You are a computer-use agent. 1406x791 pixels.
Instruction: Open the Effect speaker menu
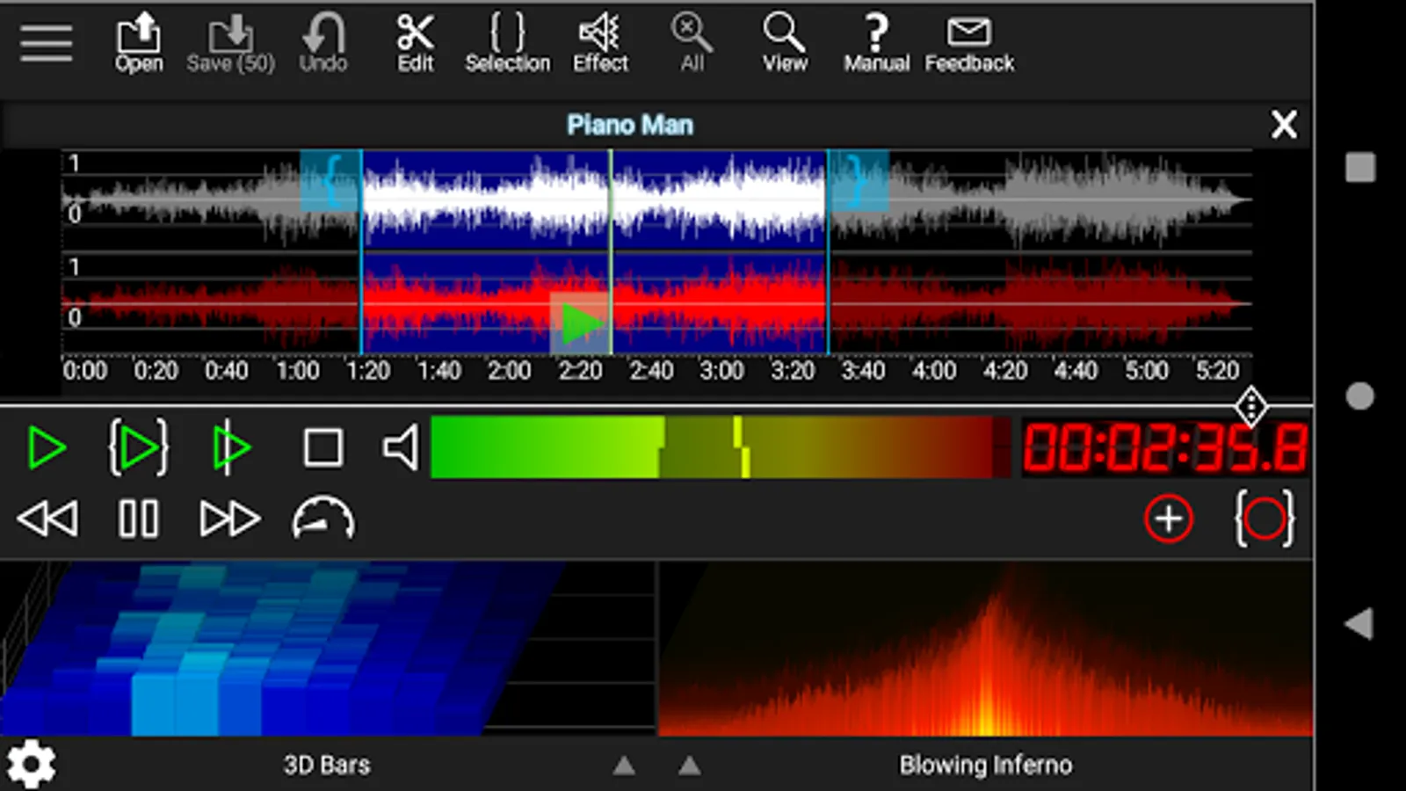(600, 43)
